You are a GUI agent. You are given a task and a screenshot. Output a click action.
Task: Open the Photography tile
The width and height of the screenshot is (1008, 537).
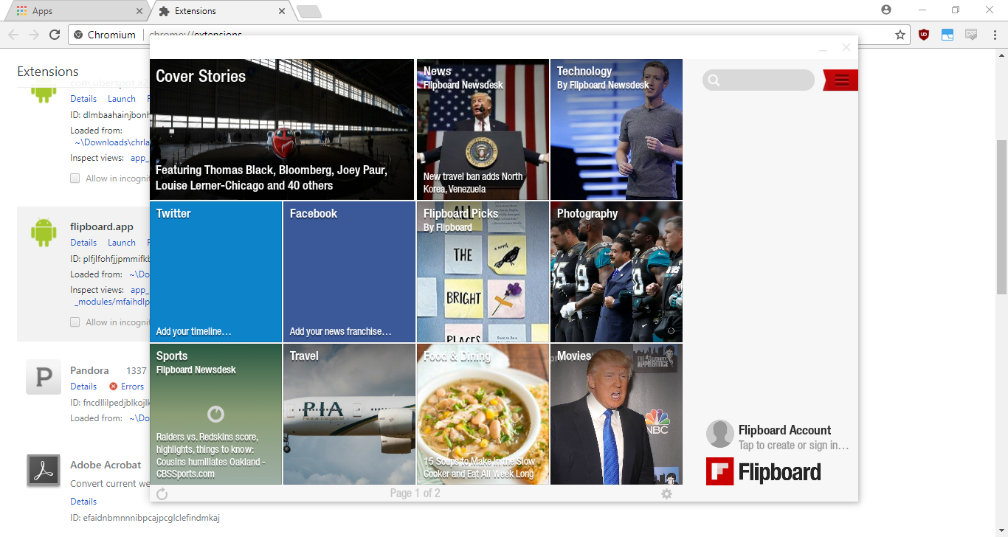616,271
